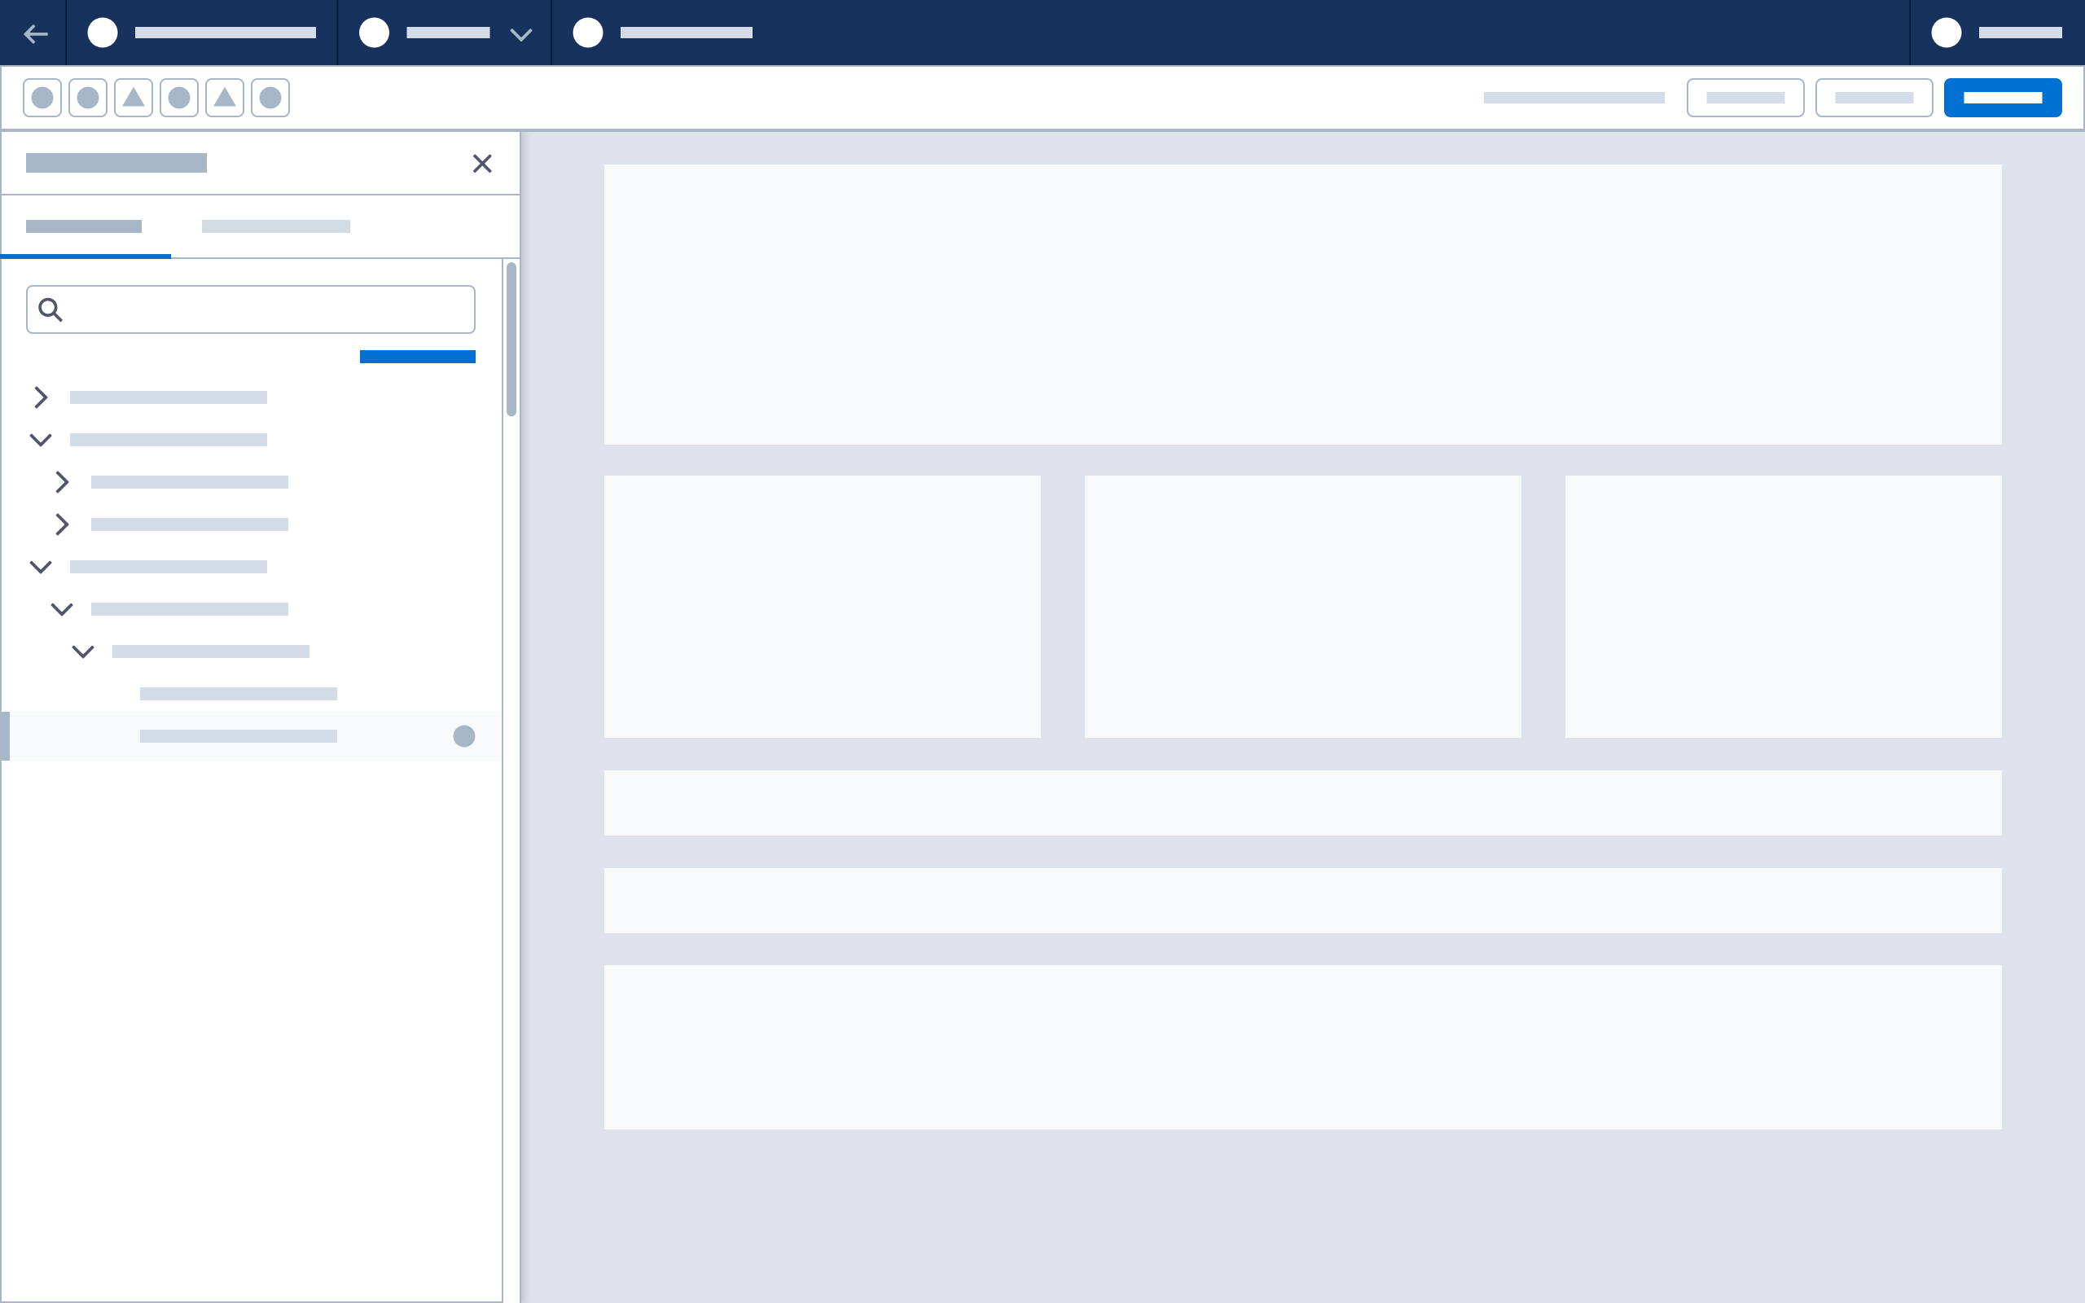
Task: Select the active first tab of the side panel
Action: click(x=84, y=226)
